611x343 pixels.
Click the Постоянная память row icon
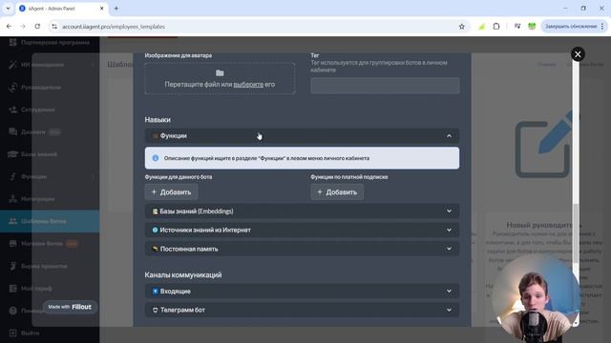[155, 249]
